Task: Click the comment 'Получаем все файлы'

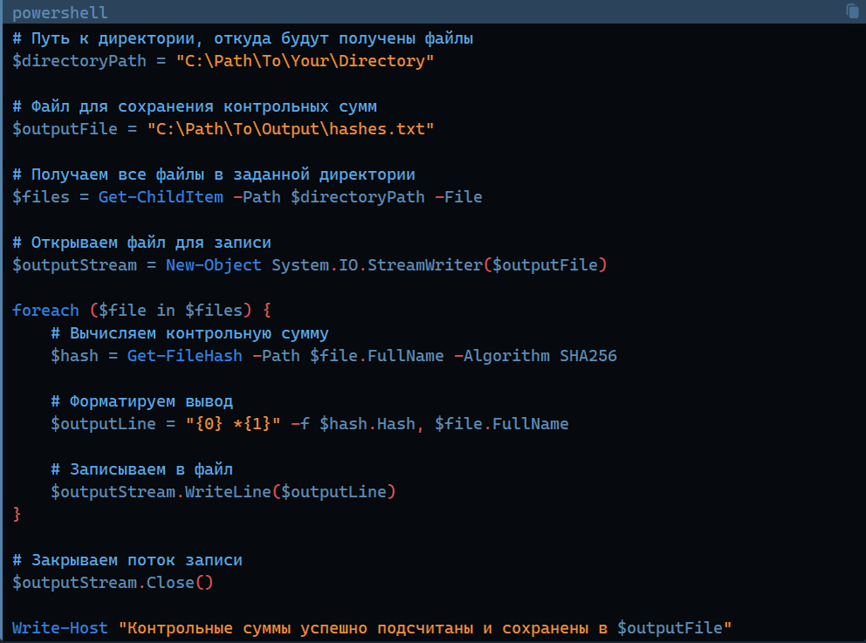Action: [214, 174]
